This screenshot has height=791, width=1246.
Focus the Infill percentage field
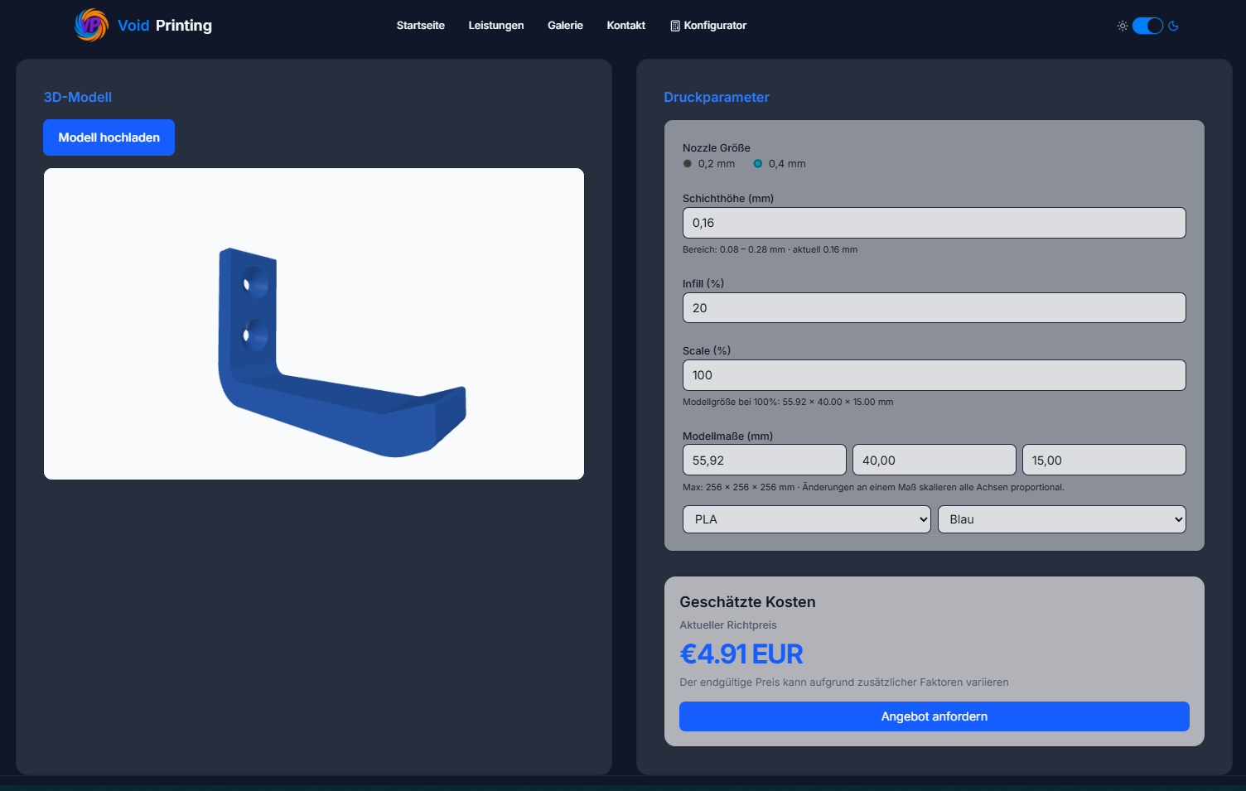click(934, 308)
